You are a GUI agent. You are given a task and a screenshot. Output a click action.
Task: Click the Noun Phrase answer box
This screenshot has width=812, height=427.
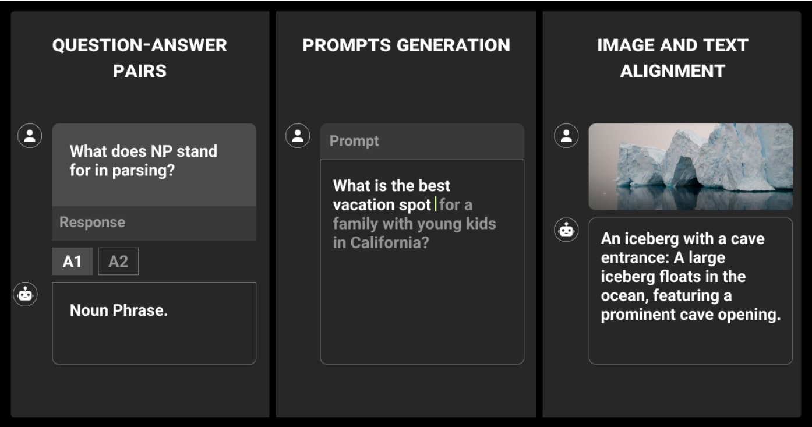pyautogui.click(x=154, y=323)
